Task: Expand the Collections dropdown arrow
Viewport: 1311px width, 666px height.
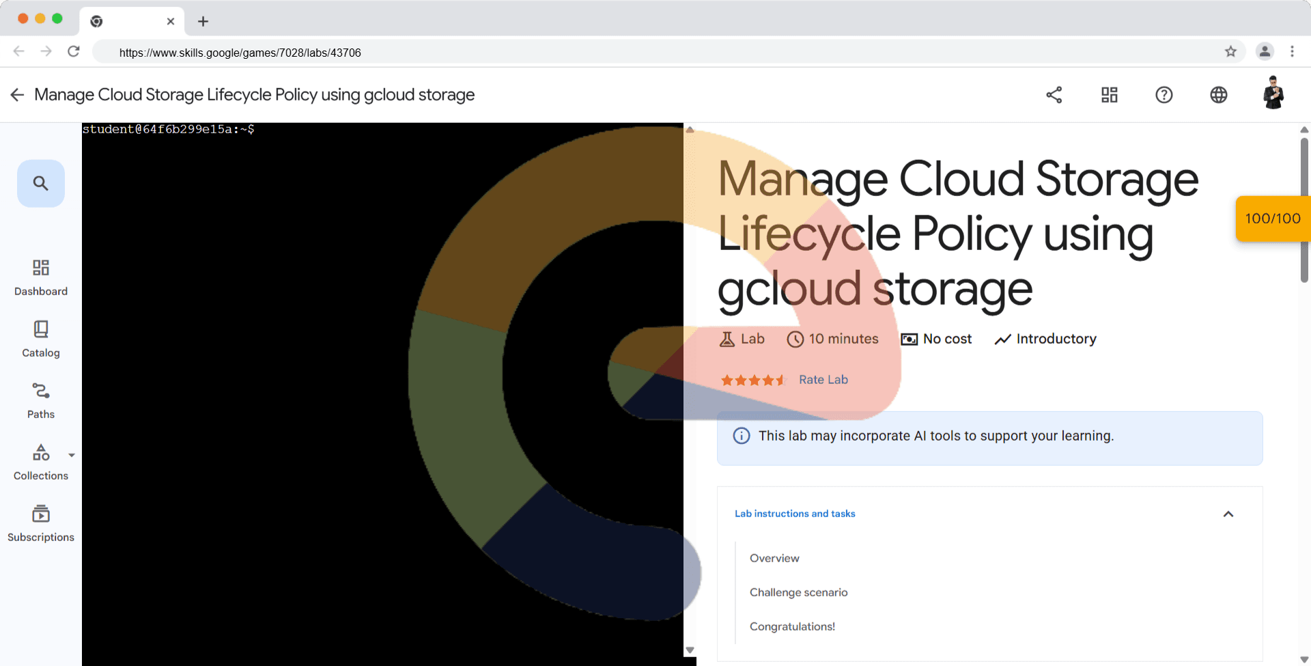Action: tap(72, 455)
